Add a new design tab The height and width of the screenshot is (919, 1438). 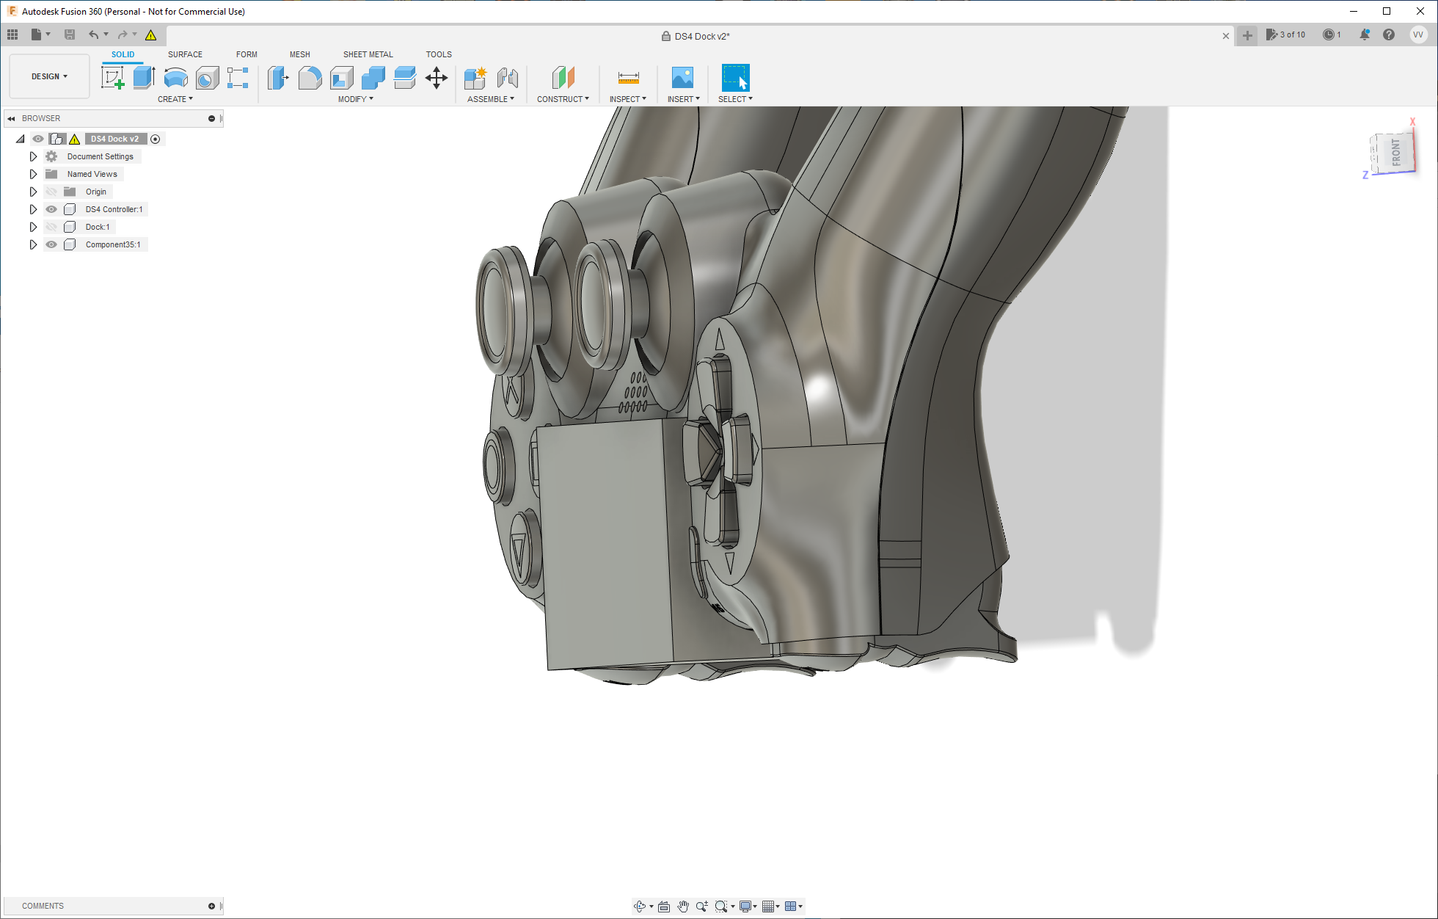(1247, 35)
